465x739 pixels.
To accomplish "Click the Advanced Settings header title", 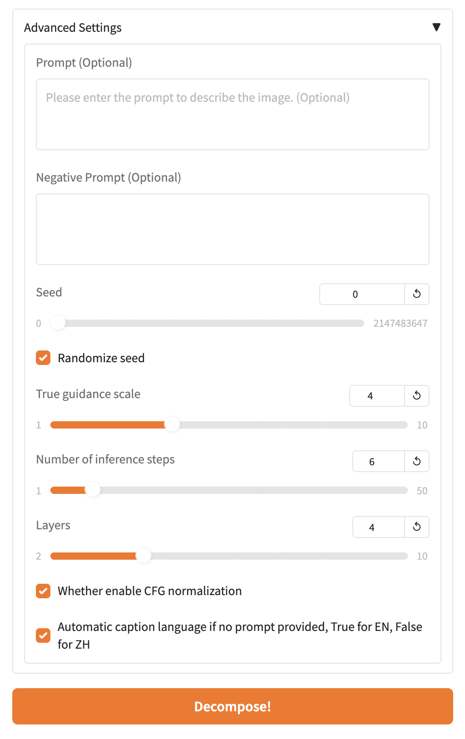I will tap(73, 28).
